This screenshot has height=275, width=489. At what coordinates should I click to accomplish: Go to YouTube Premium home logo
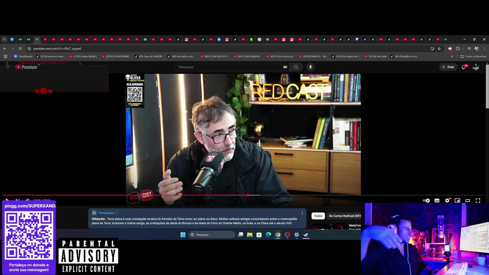click(x=26, y=67)
